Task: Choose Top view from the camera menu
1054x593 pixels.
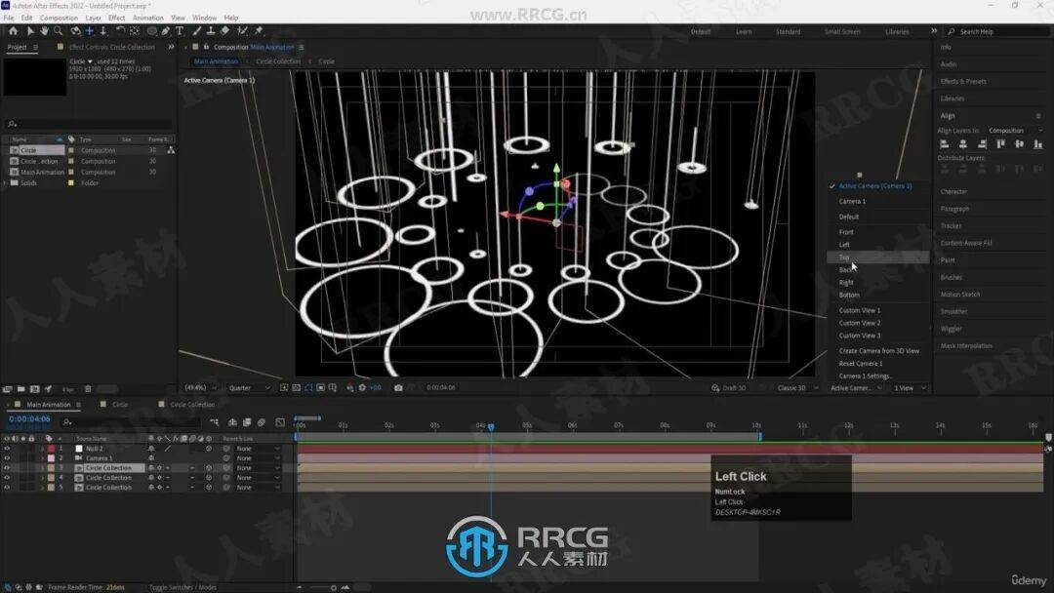Action: [844, 257]
